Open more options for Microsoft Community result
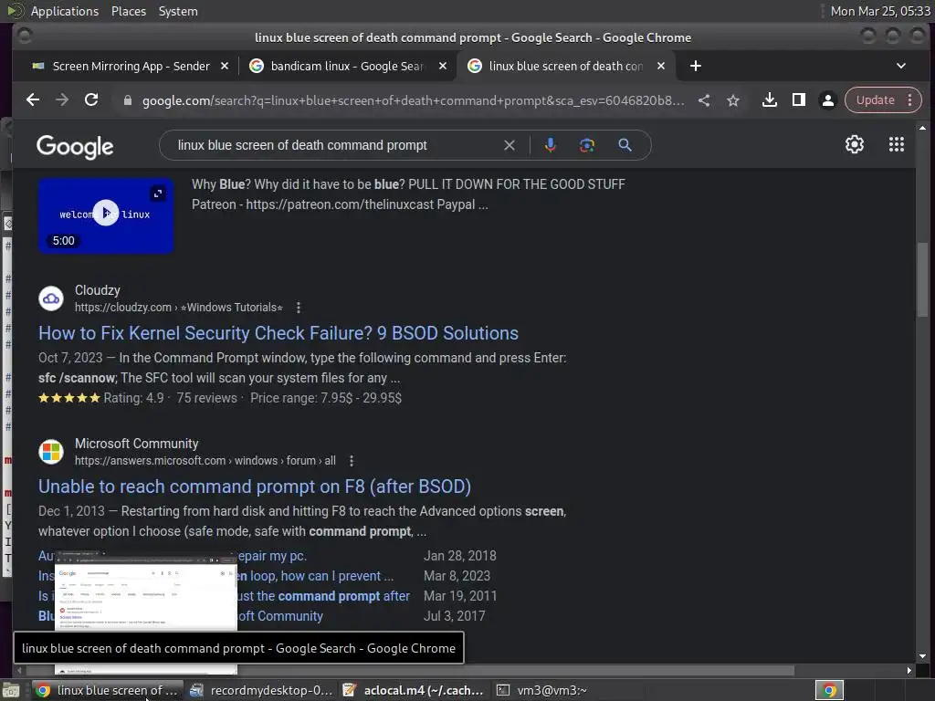 point(352,461)
